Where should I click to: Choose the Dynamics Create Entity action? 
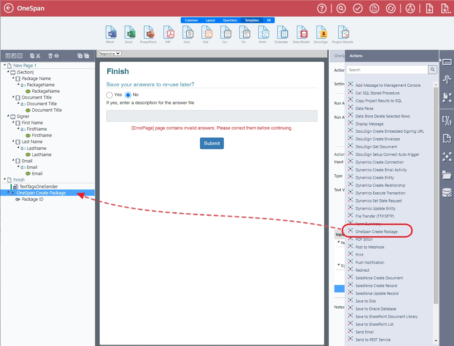click(x=375, y=178)
